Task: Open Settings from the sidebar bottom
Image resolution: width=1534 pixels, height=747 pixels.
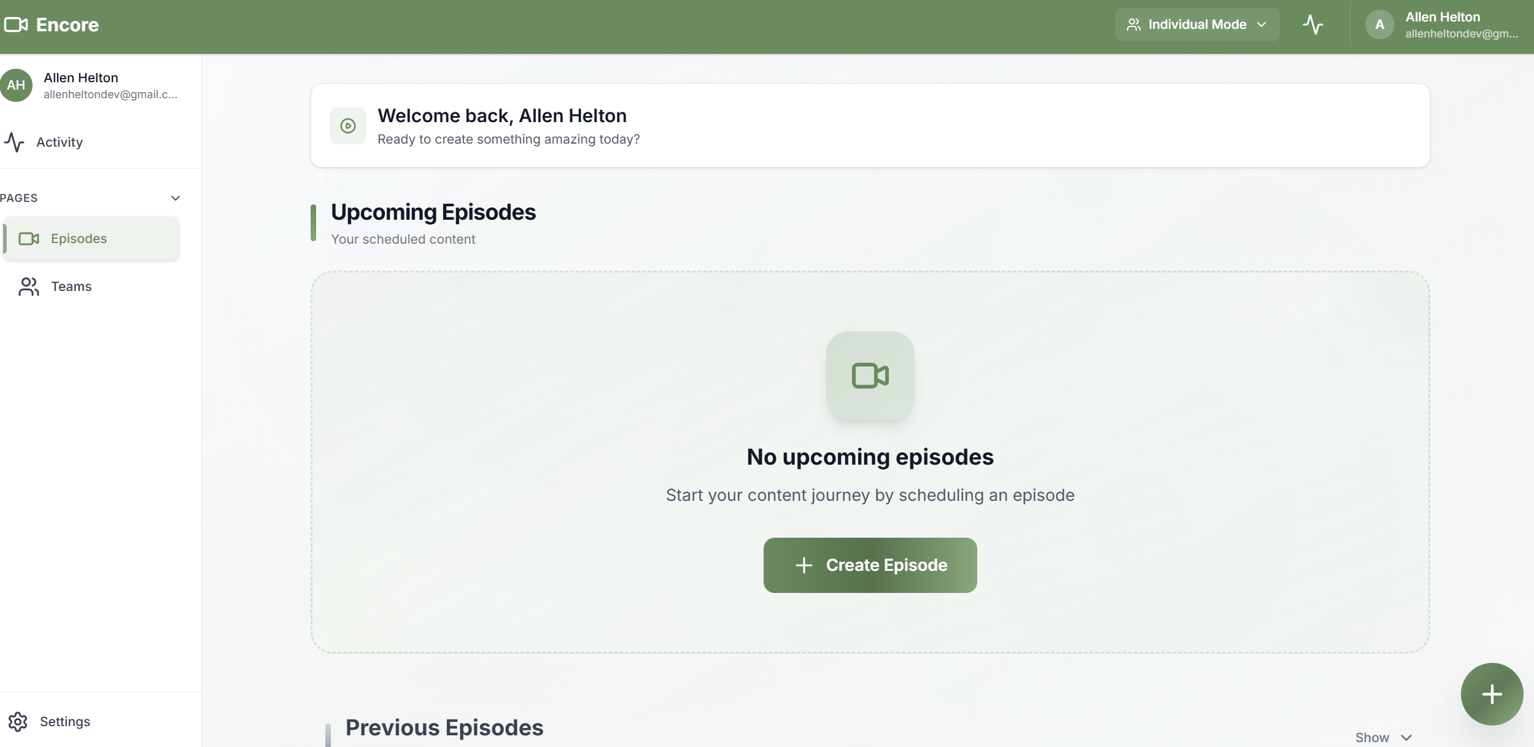Action: 64,721
